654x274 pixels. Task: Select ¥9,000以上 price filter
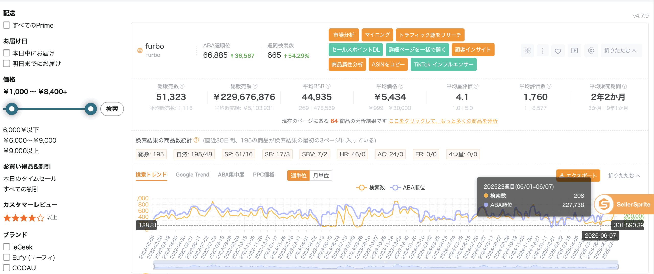[21, 151]
